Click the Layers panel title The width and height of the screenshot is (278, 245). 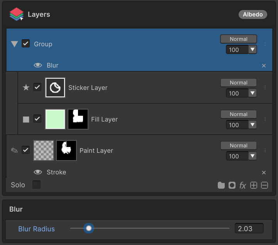point(39,14)
